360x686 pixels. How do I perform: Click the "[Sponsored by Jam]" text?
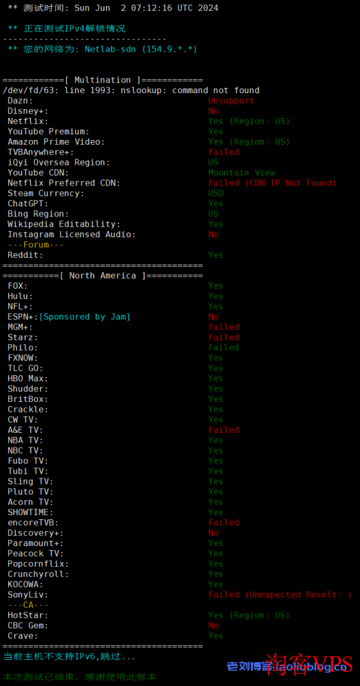pos(85,317)
